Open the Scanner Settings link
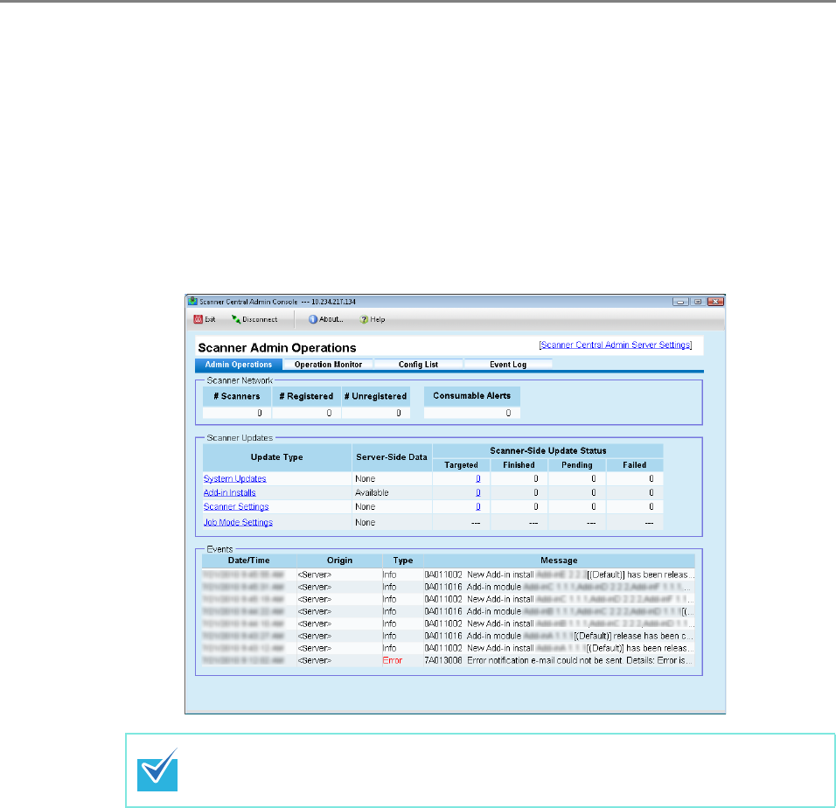The height and width of the screenshot is (808, 836). 236,506
